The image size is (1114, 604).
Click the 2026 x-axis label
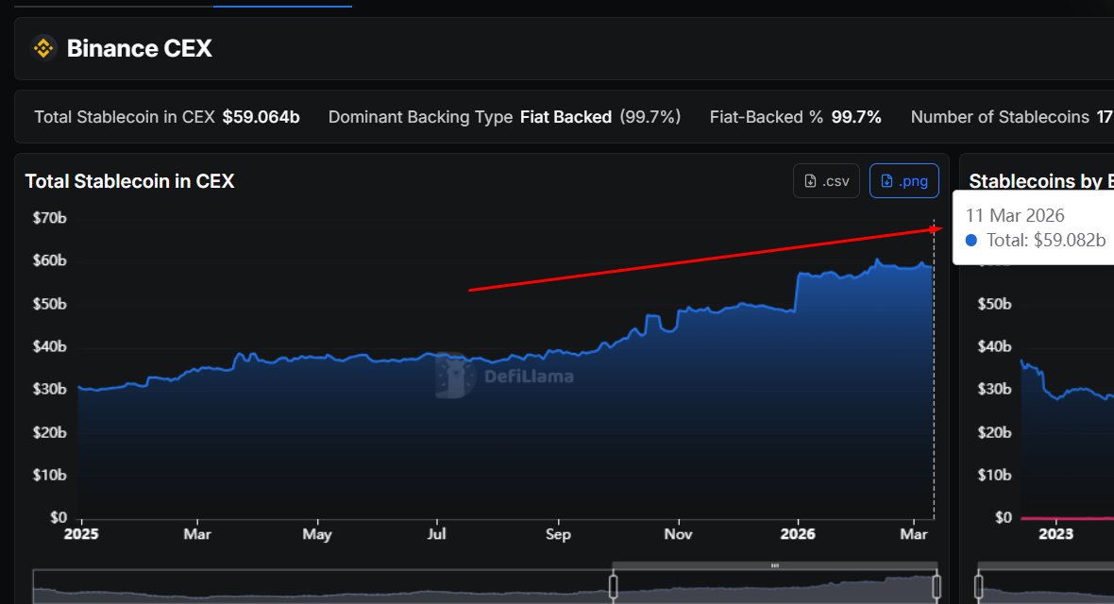click(x=797, y=534)
